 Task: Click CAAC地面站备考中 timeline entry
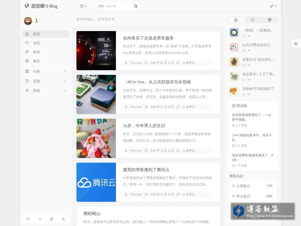[x=252, y=137]
